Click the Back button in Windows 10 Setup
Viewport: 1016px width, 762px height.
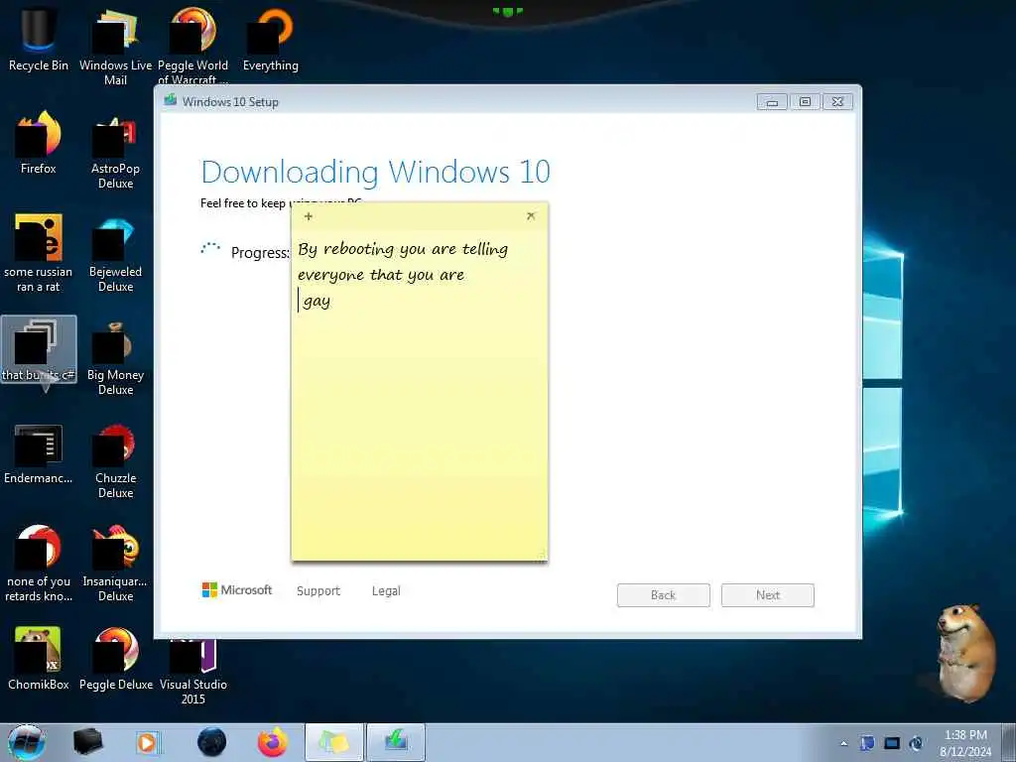pyautogui.click(x=664, y=595)
